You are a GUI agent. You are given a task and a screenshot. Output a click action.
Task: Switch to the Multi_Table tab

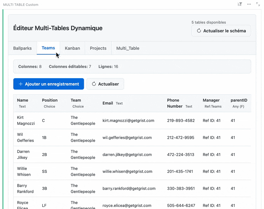[128, 48]
